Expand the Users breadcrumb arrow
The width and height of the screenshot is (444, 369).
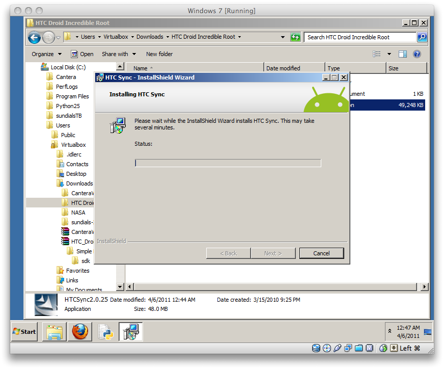99,37
